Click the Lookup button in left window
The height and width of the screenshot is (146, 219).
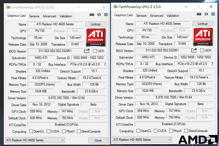tap(96, 24)
